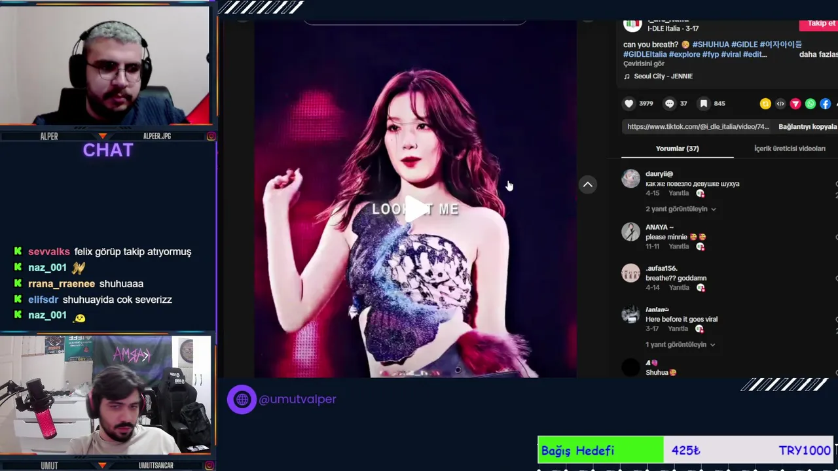This screenshot has height=471, width=838.
Task: Click the Takip et follow button
Action: 819,24
